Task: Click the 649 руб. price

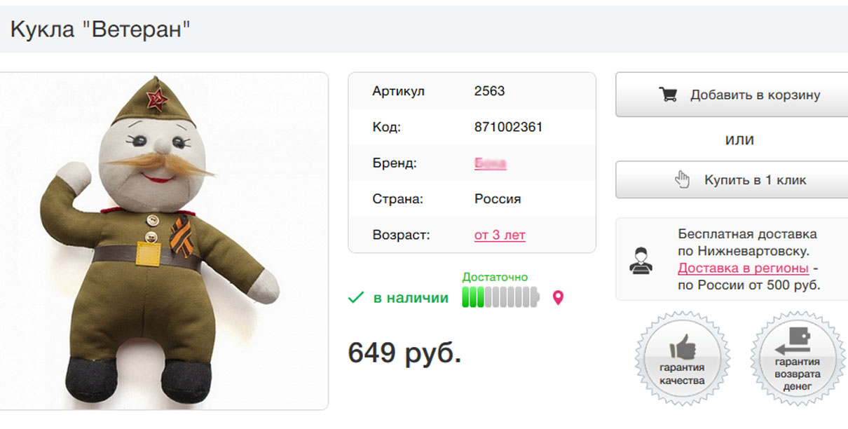Action: [405, 352]
